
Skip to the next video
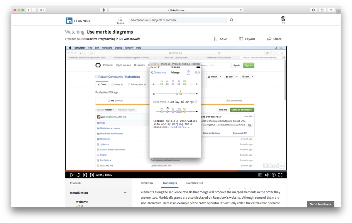92,175
